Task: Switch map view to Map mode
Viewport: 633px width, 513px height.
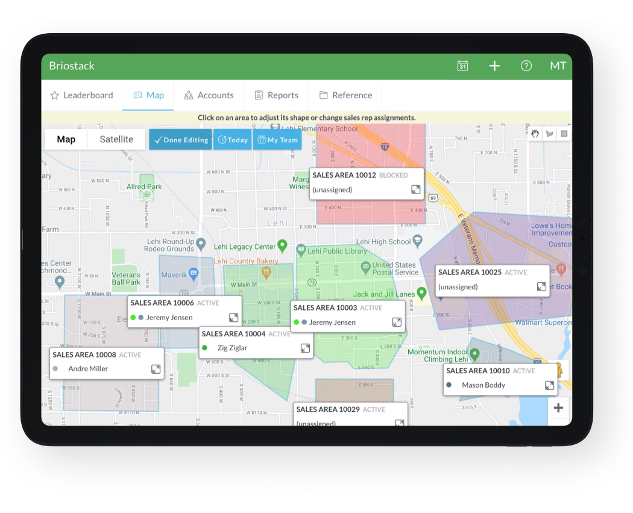Action: [66, 139]
